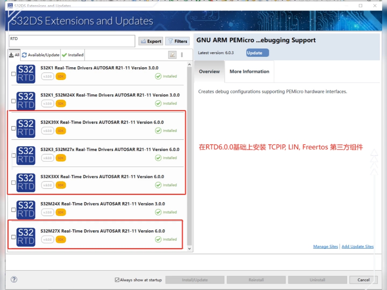Check the S32M24X drivers checkbox

13,210
